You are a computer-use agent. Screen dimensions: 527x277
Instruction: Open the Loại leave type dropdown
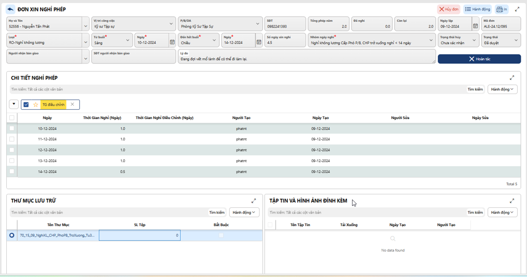[85, 42]
